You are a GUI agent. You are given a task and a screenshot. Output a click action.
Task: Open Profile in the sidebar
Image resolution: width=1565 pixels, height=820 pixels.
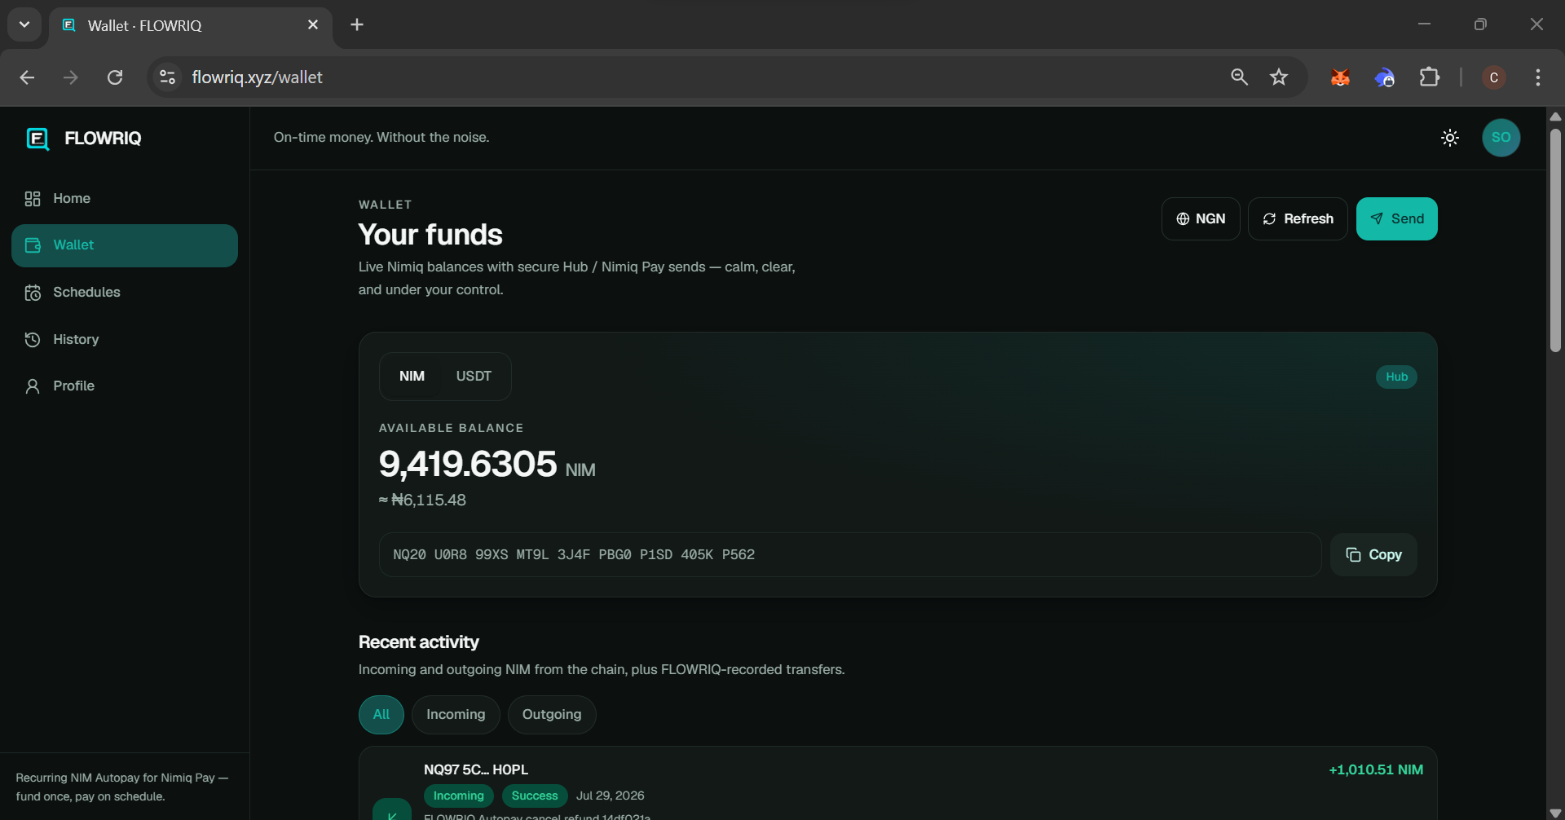125,386
